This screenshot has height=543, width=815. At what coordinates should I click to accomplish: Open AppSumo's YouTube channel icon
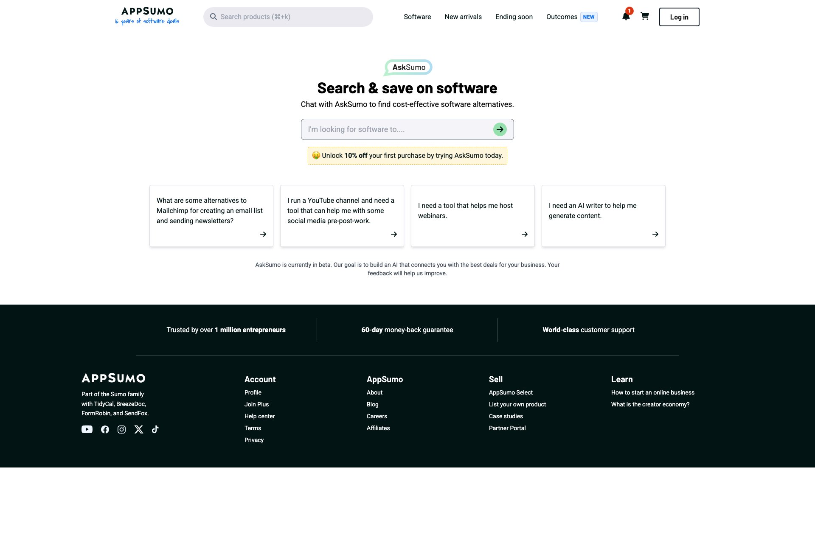pos(87,429)
